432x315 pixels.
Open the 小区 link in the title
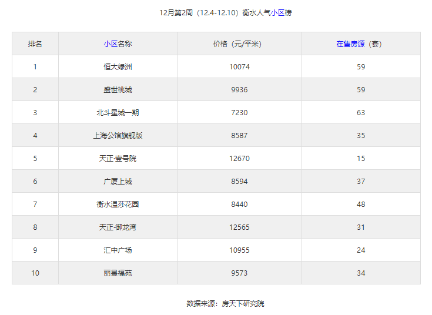[x=277, y=13]
